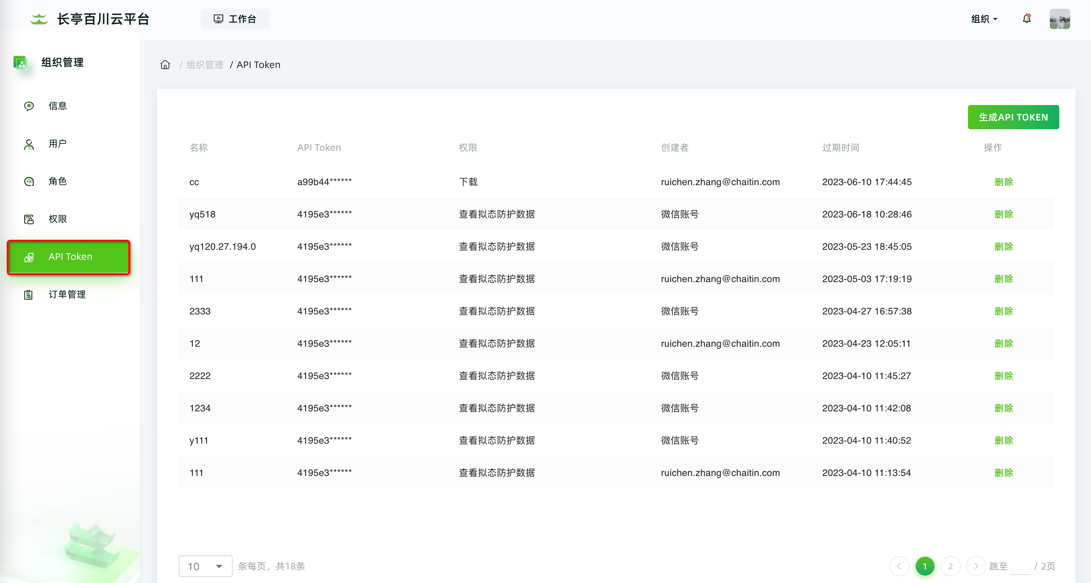The height and width of the screenshot is (583, 1091).
Task: Delete the cc token row
Action: point(1004,182)
